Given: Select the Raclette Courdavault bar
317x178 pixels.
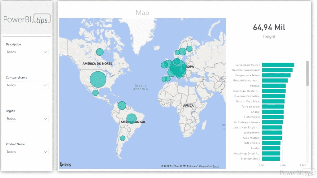Looking at the screenshot, I should [x=277, y=70].
